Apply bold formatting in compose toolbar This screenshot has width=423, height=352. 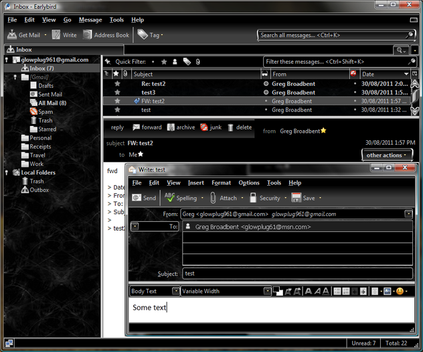tap(309, 291)
